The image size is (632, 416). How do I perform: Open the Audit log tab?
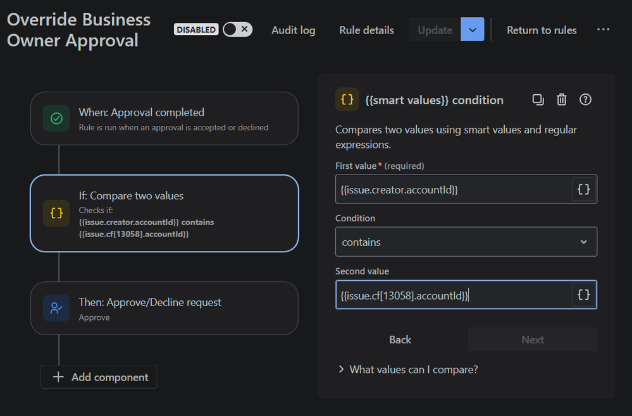click(293, 30)
